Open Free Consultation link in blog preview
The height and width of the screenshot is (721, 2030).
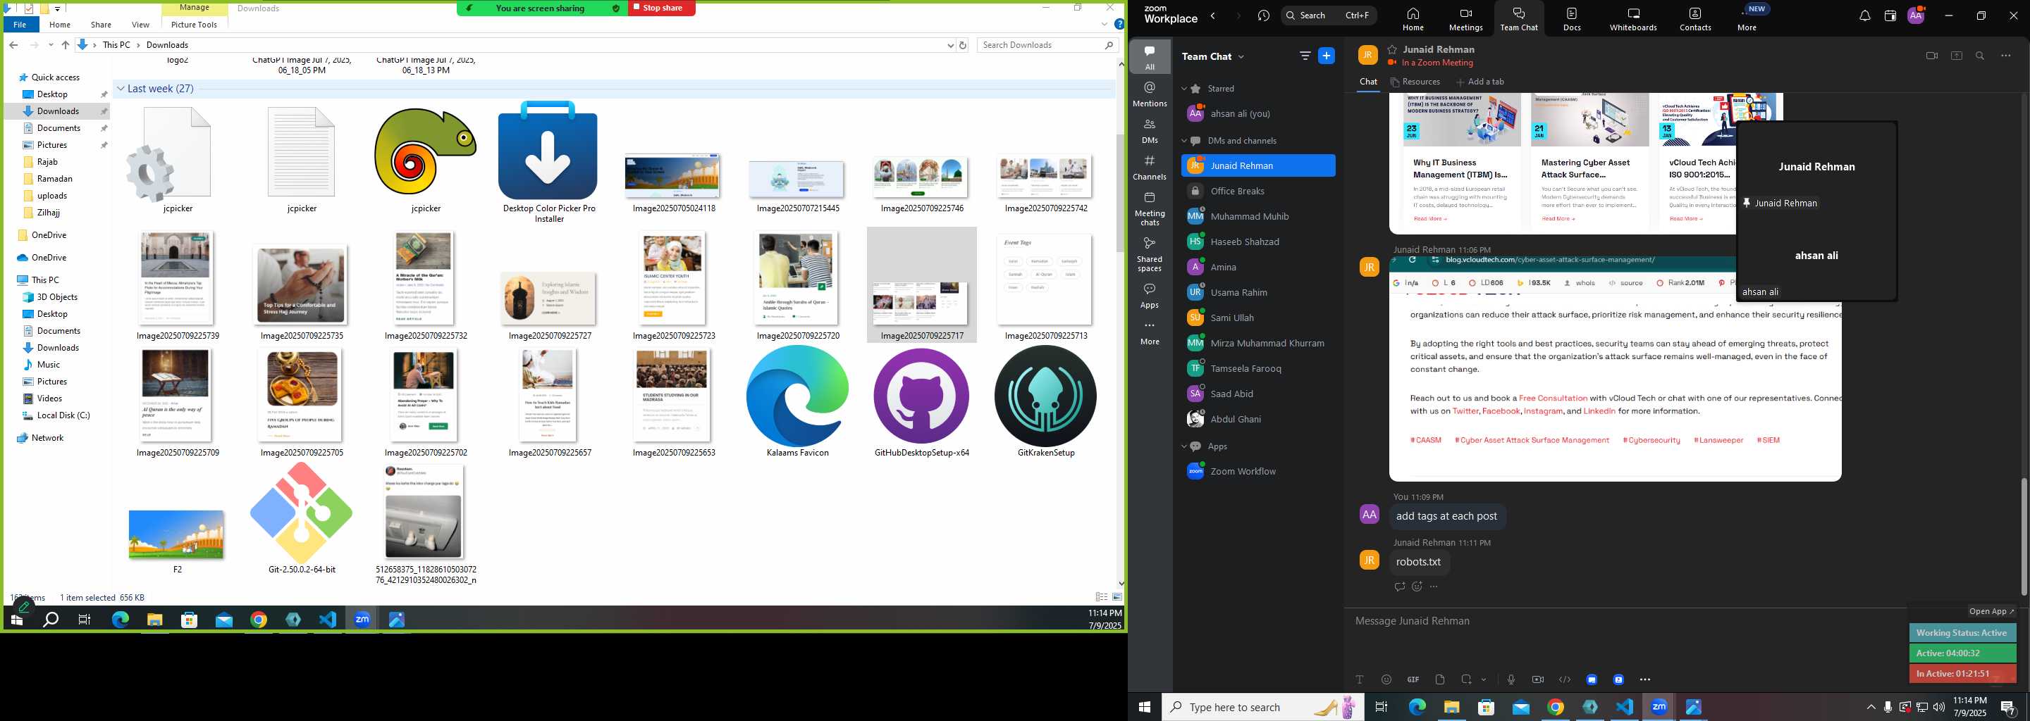click(1554, 399)
